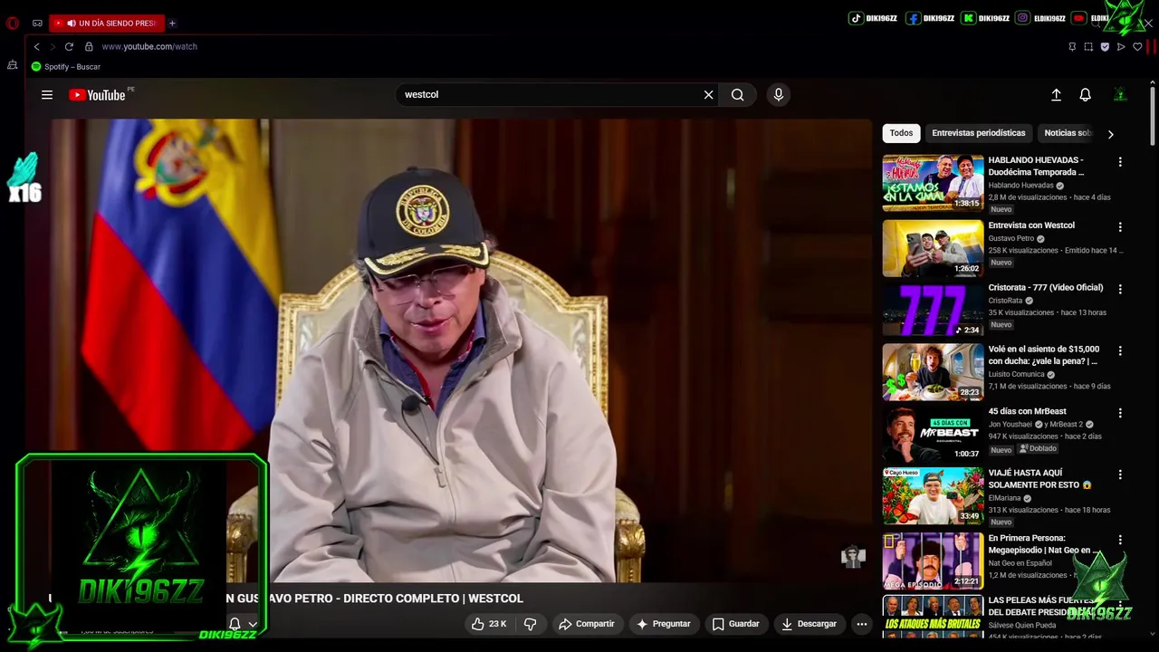
Task: Open the title Cristorata - 777 (Video Oficial)
Action: click(x=1046, y=288)
